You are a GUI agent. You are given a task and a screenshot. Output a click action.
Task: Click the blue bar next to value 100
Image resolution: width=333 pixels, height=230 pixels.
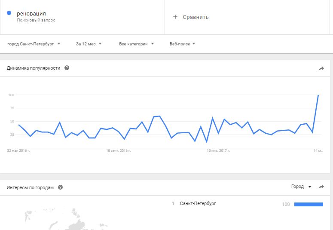[x=308, y=204]
